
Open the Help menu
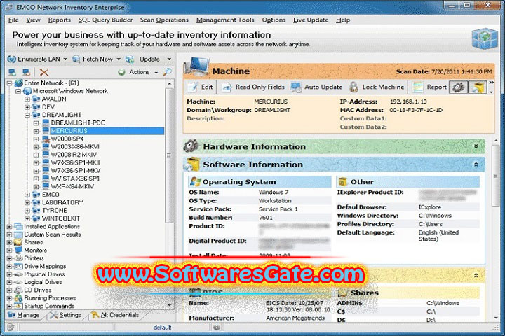[x=343, y=20]
